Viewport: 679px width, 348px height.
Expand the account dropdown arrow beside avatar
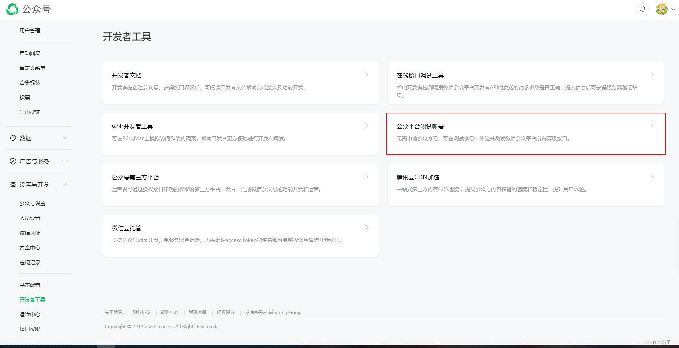pyautogui.click(x=673, y=10)
